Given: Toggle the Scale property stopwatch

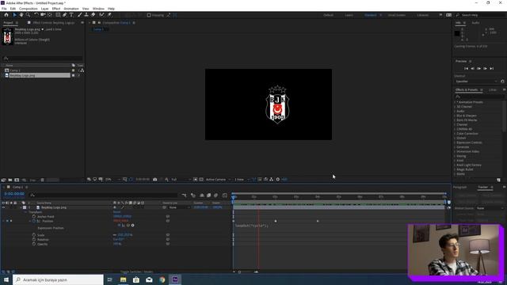Looking at the screenshot, I should click(34, 235).
